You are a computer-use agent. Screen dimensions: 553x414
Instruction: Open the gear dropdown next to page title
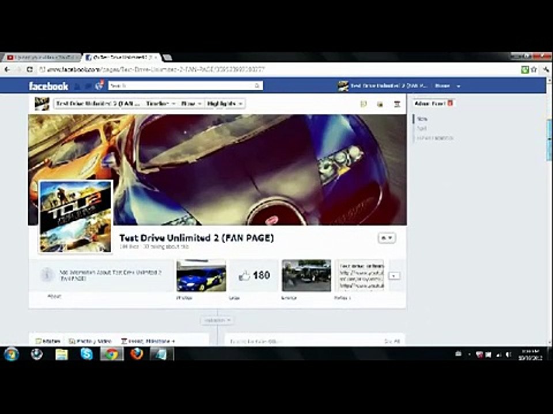point(387,238)
